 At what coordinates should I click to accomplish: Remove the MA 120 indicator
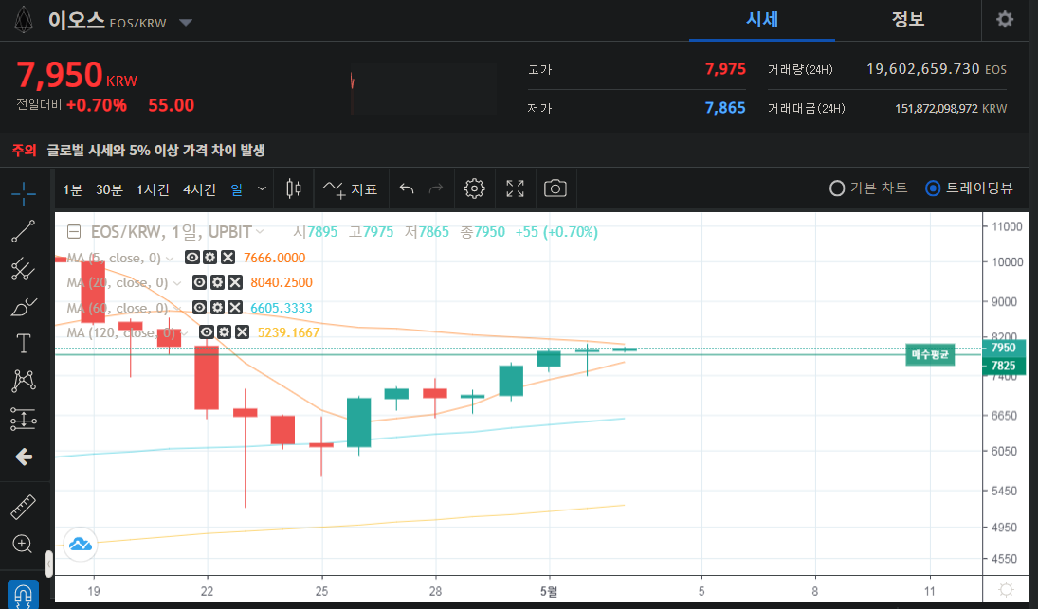point(243,331)
